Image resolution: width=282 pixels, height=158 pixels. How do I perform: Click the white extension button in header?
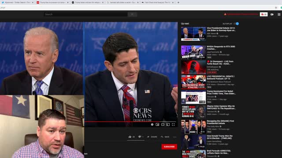263,14
